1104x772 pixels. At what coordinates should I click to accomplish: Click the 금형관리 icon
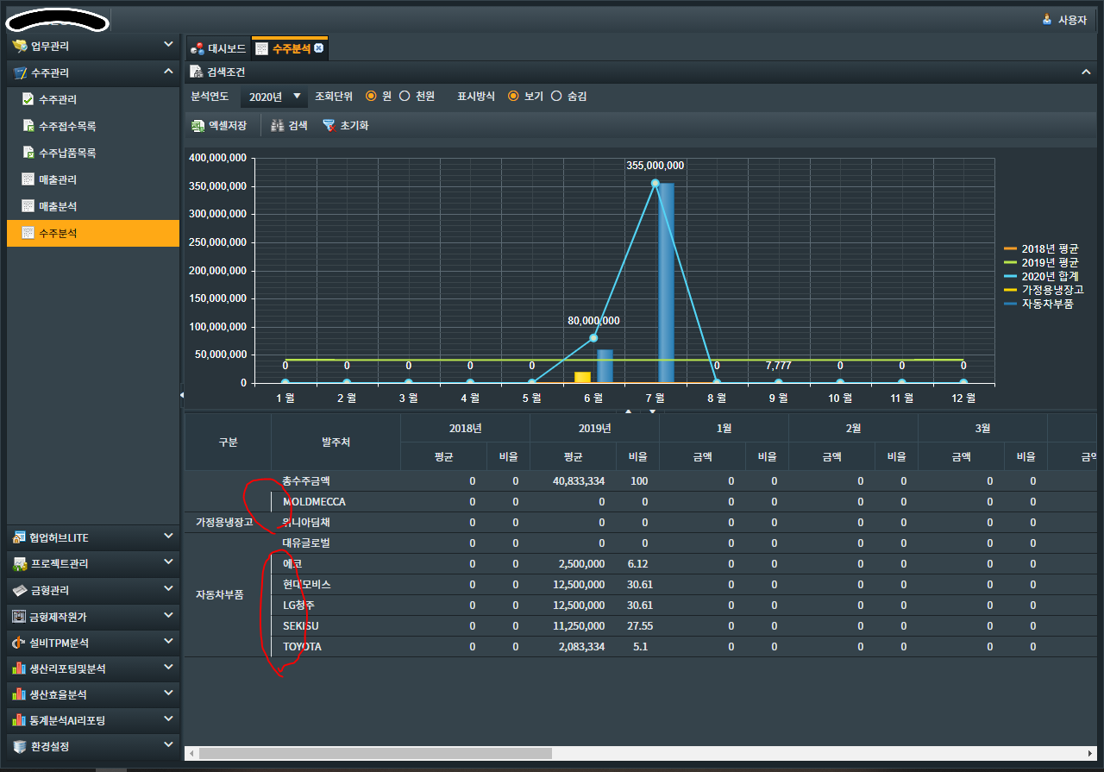pyautogui.click(x=19, y=591)
